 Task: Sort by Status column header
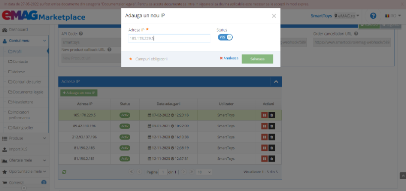[125, 104]
